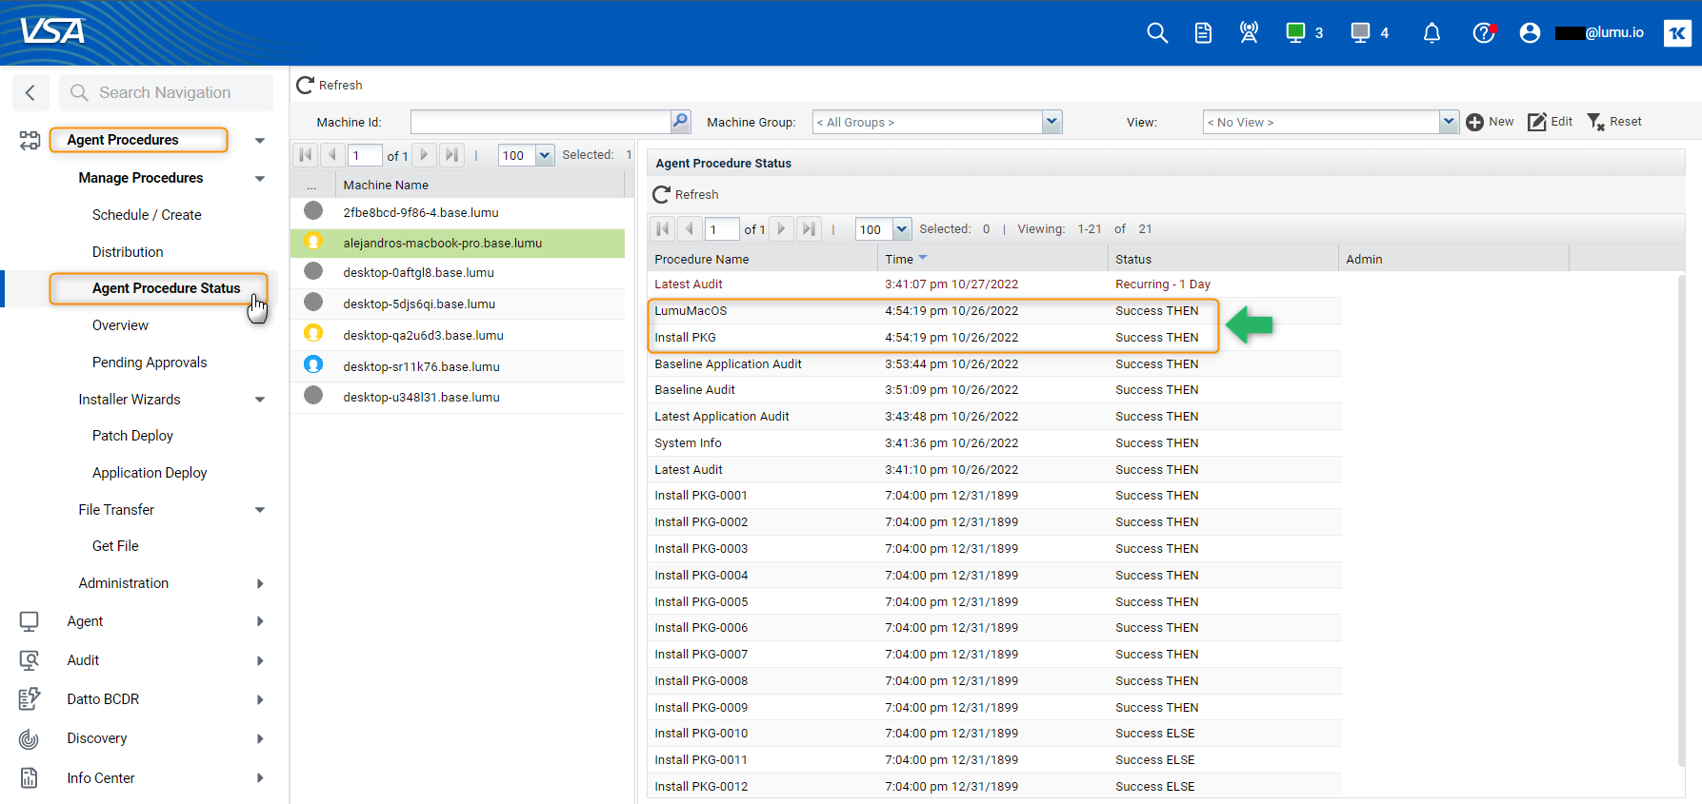
Task: Refresh the Agent Procedure Status panel
Action: [686, 194]
